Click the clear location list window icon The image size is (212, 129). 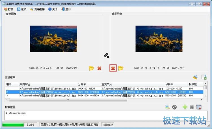(199, 107)
